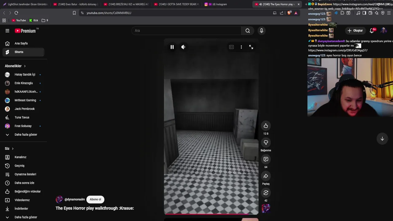Select Shorts in the sidebar

pyautogui.click(x=24, y=52)
